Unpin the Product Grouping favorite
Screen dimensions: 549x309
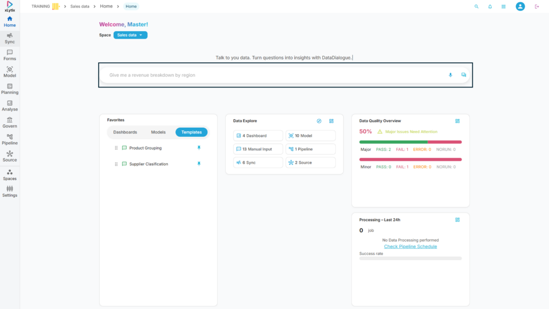(199, 148)
